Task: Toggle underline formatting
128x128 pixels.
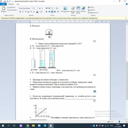Action: point(26,12)
